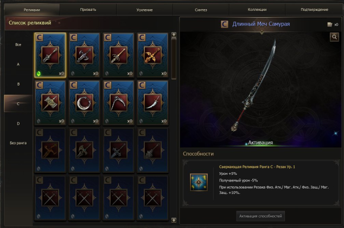Viewport: 344px width, 228px height.
Task: Switch to the Призвать tab
Action: pyautogui.click(x=88, y=10)
